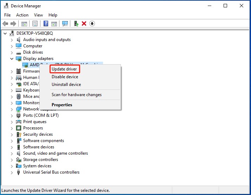Click the red X Uninstall device icon
Viewport: 251px width, 195px height.
(x=84, y=23)
